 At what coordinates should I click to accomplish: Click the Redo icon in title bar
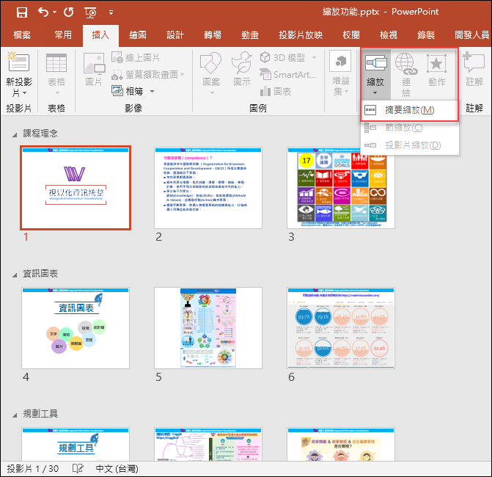point(68,12)
